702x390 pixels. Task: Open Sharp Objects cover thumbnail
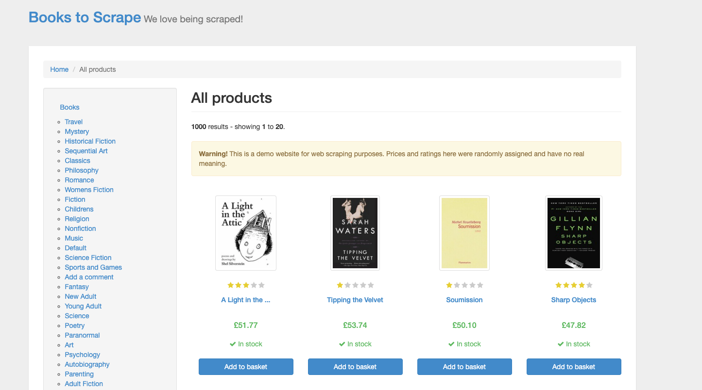click(x=574, y=233)
